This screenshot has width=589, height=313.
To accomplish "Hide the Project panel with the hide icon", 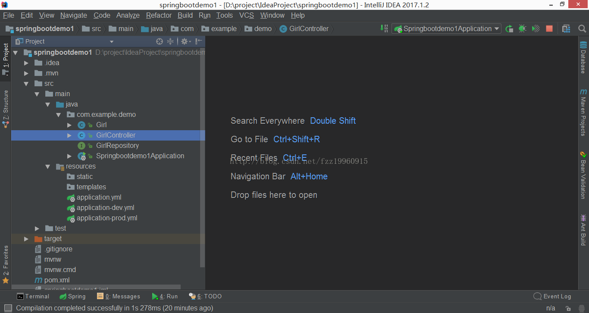I will 198,41.
